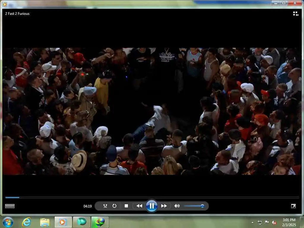
Task: Open the network tray icon
Action: [x=259, y=222]
